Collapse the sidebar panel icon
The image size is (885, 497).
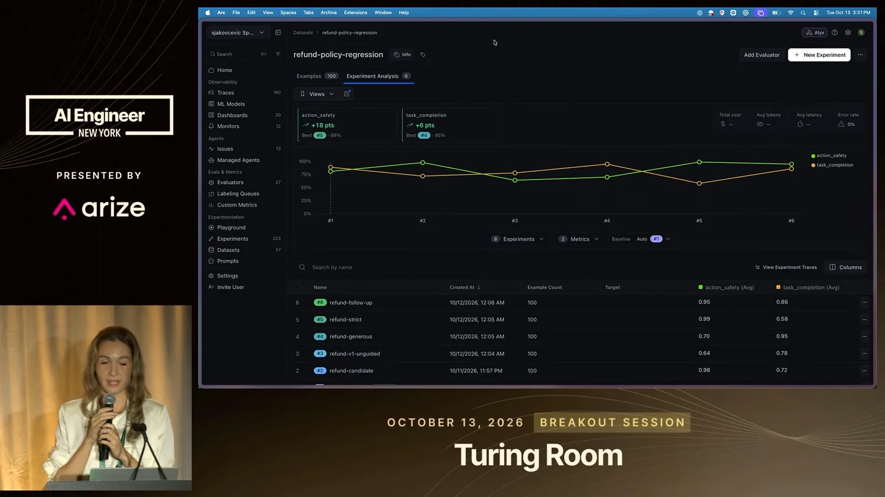point(278,33)
